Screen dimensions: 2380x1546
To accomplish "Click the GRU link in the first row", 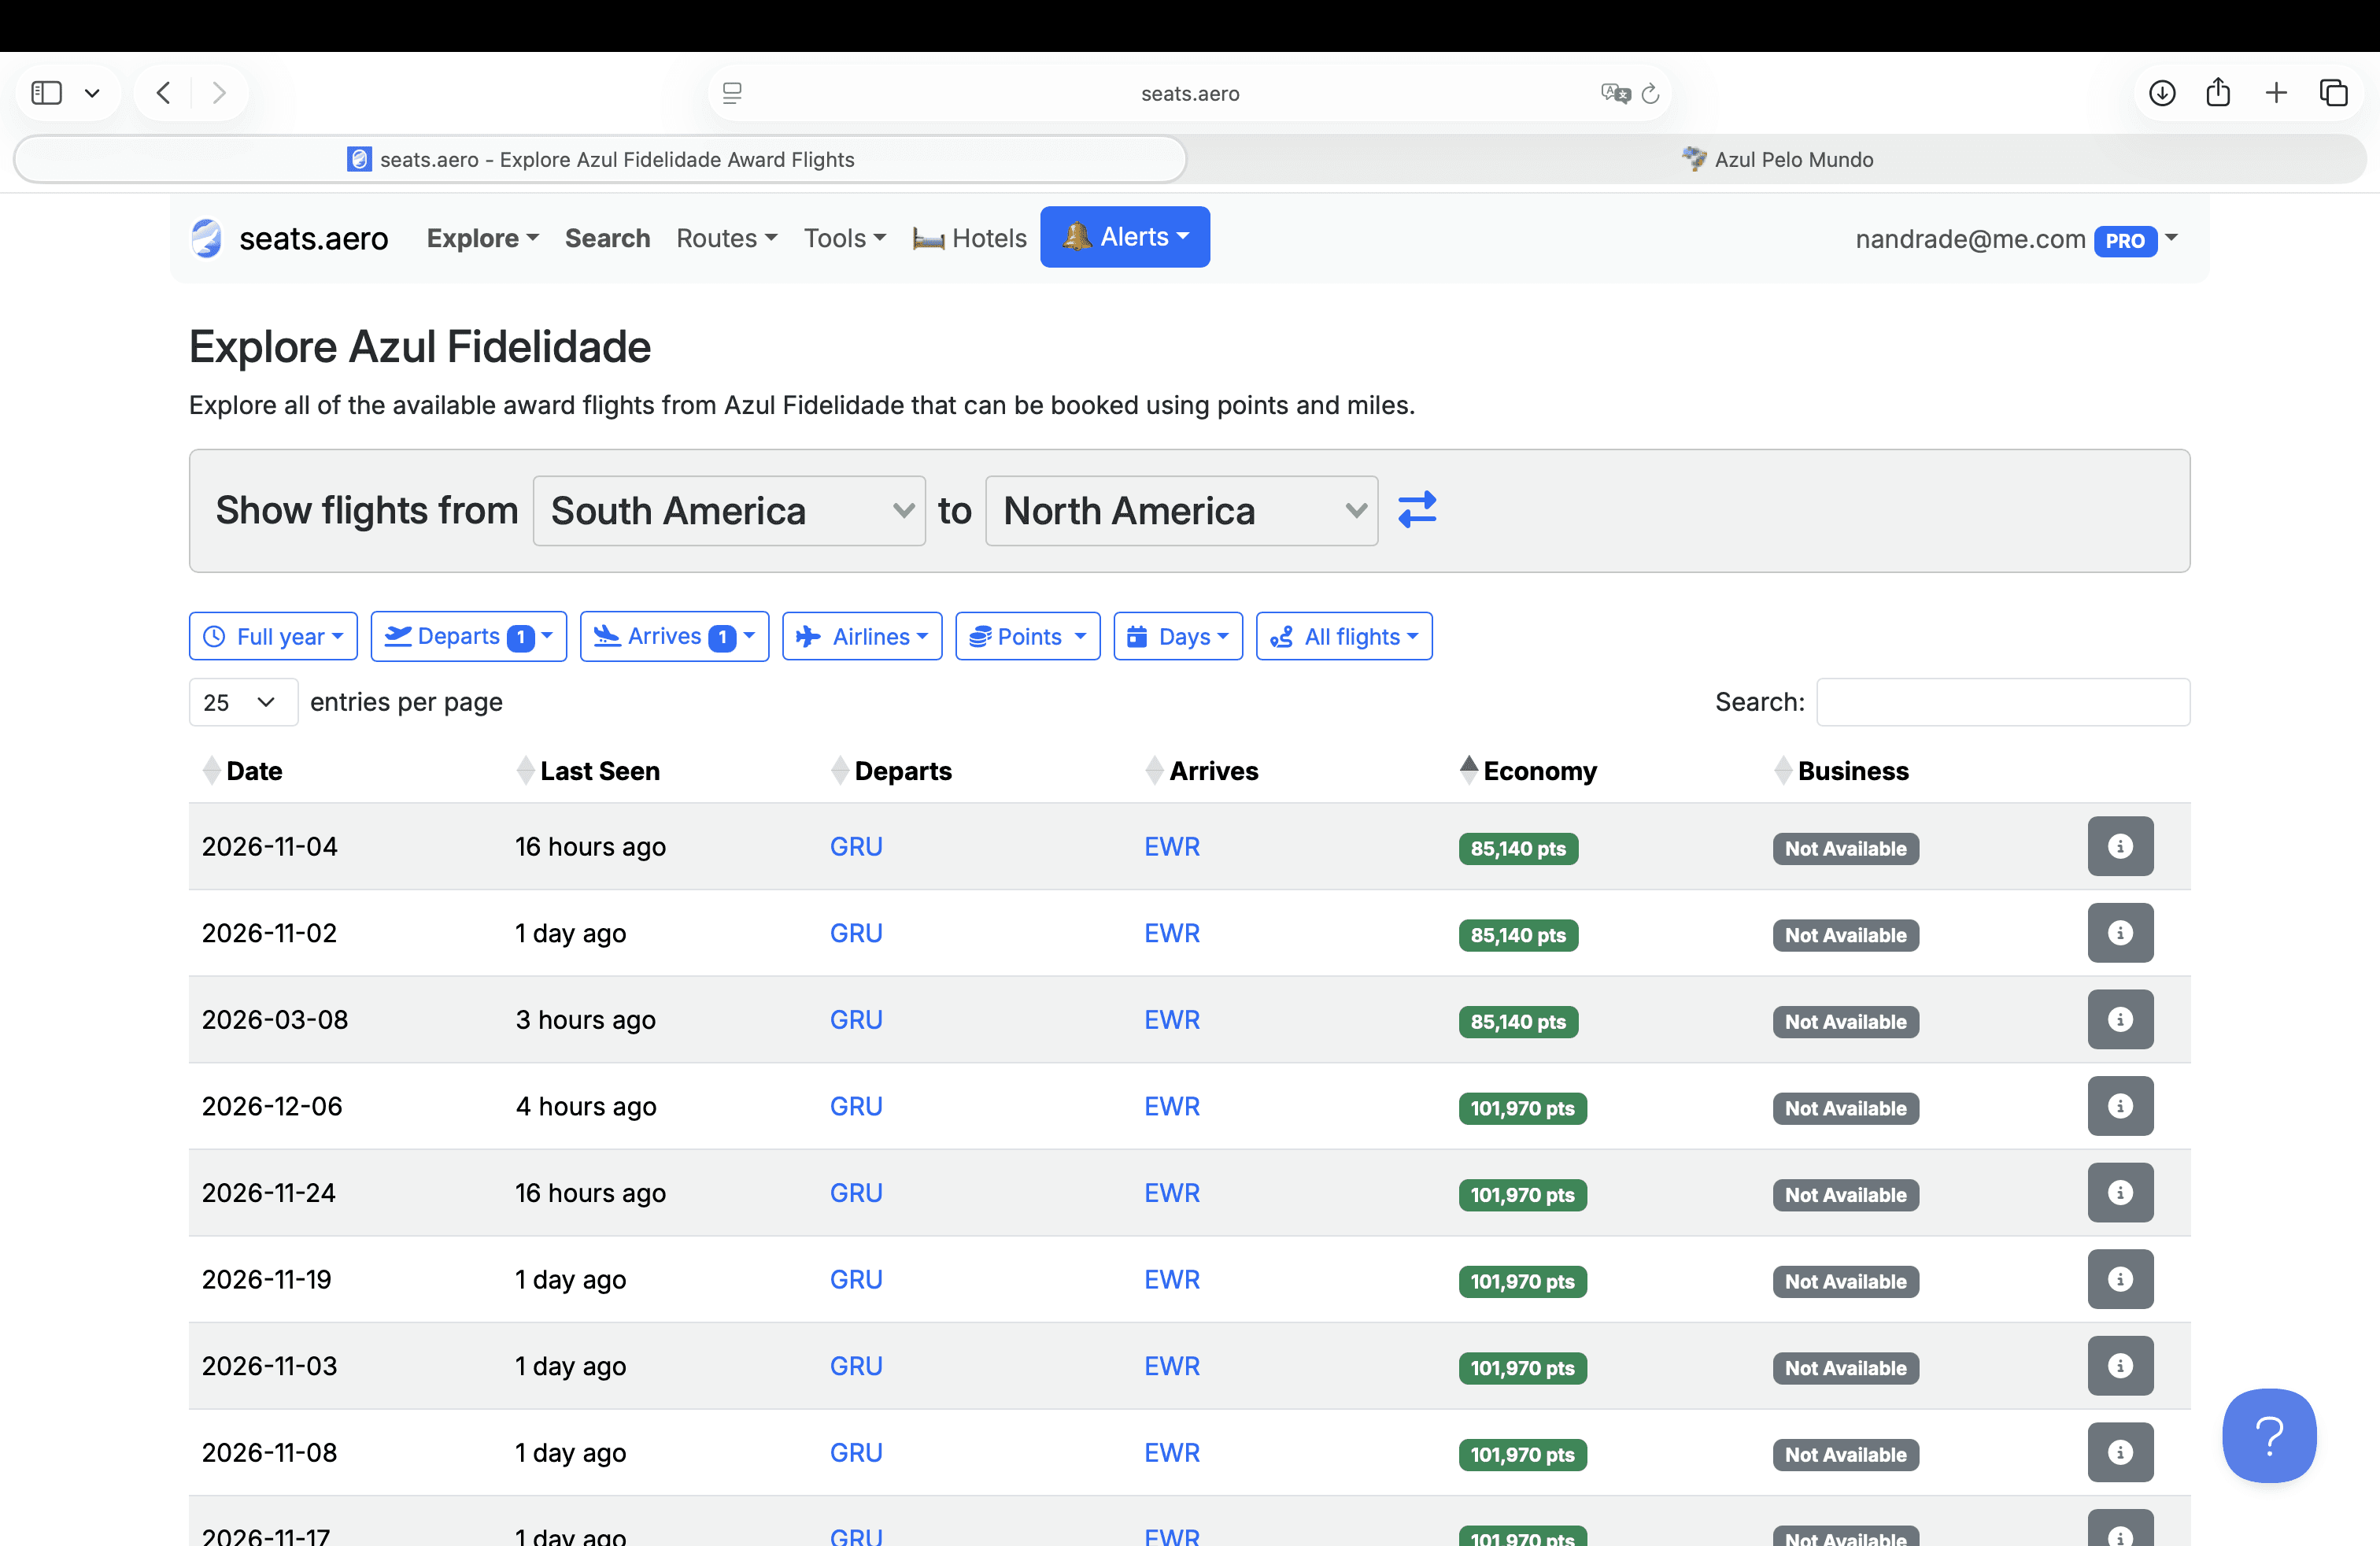I will pos(856,846).
